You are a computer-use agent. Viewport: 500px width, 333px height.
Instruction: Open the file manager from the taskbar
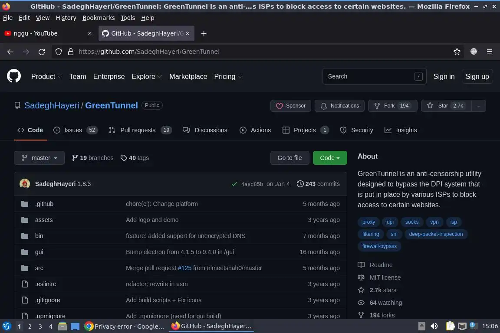(x=62, y=326)
